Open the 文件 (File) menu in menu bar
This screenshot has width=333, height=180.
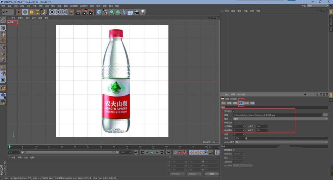(3, 6)
